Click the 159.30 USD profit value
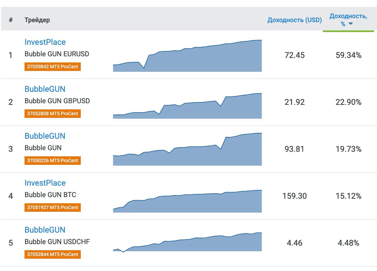Image resolution: width=377 pixels, height=271 pixels. [295, 196]
